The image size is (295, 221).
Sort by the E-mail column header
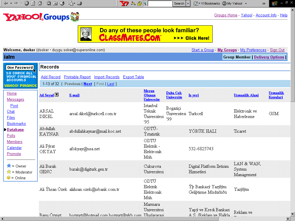point(74,95)
